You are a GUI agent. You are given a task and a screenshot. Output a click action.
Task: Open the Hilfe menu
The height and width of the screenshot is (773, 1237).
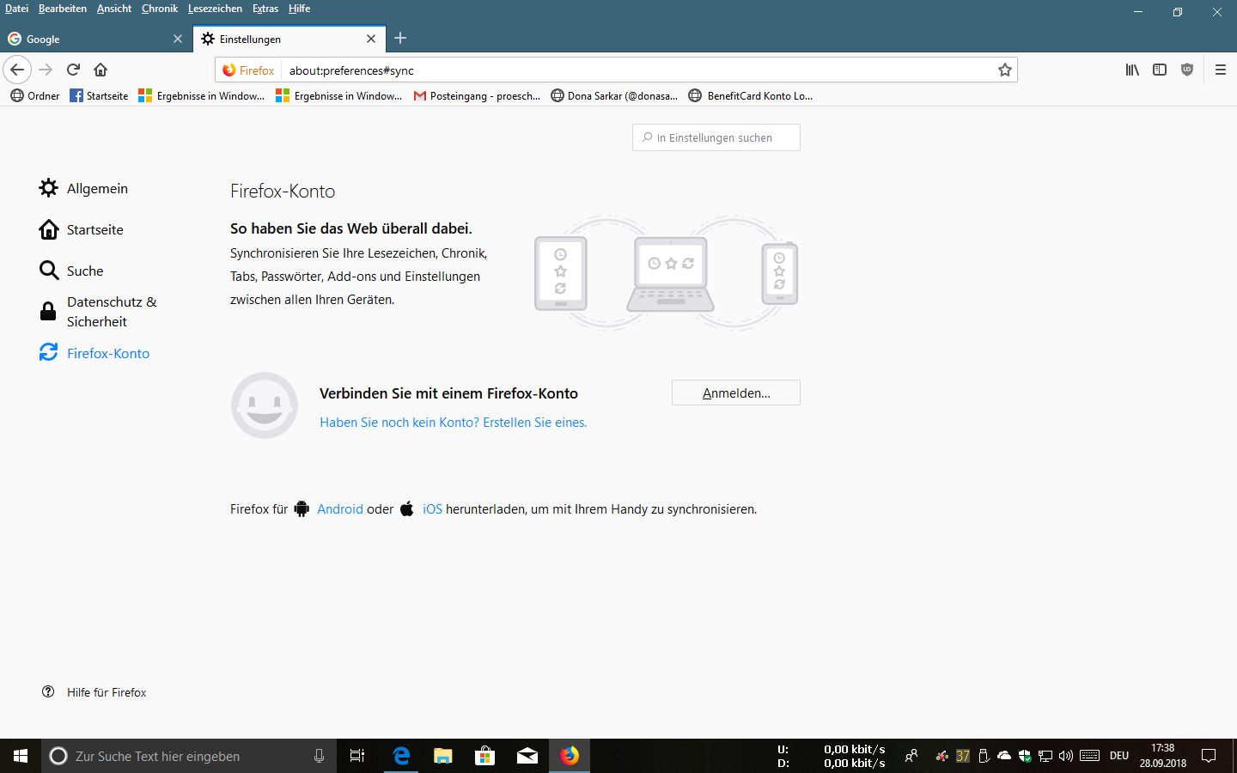click(x=299, y=9)
